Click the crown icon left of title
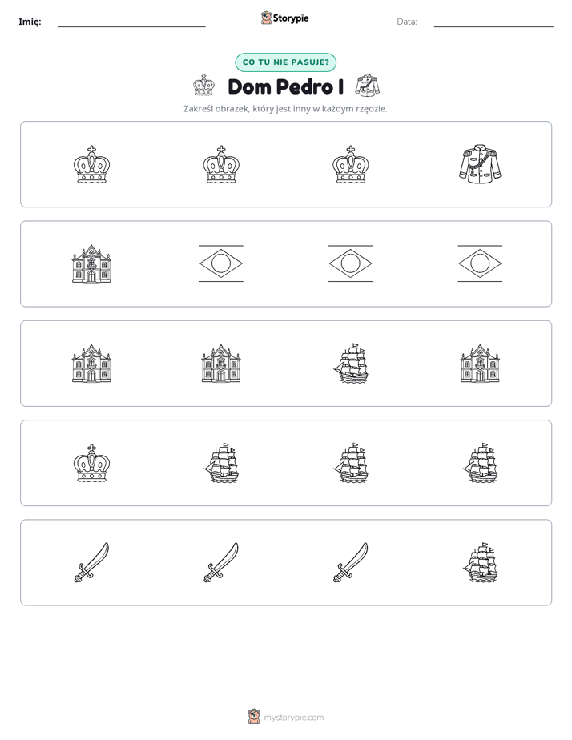The width and height of the screenshot is (572, 740). 203,86
